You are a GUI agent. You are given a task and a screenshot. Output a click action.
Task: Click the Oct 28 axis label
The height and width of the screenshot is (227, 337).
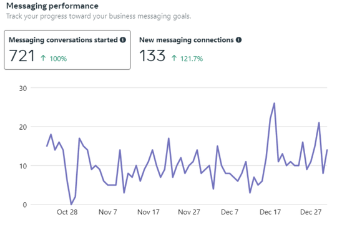(67, 212)
